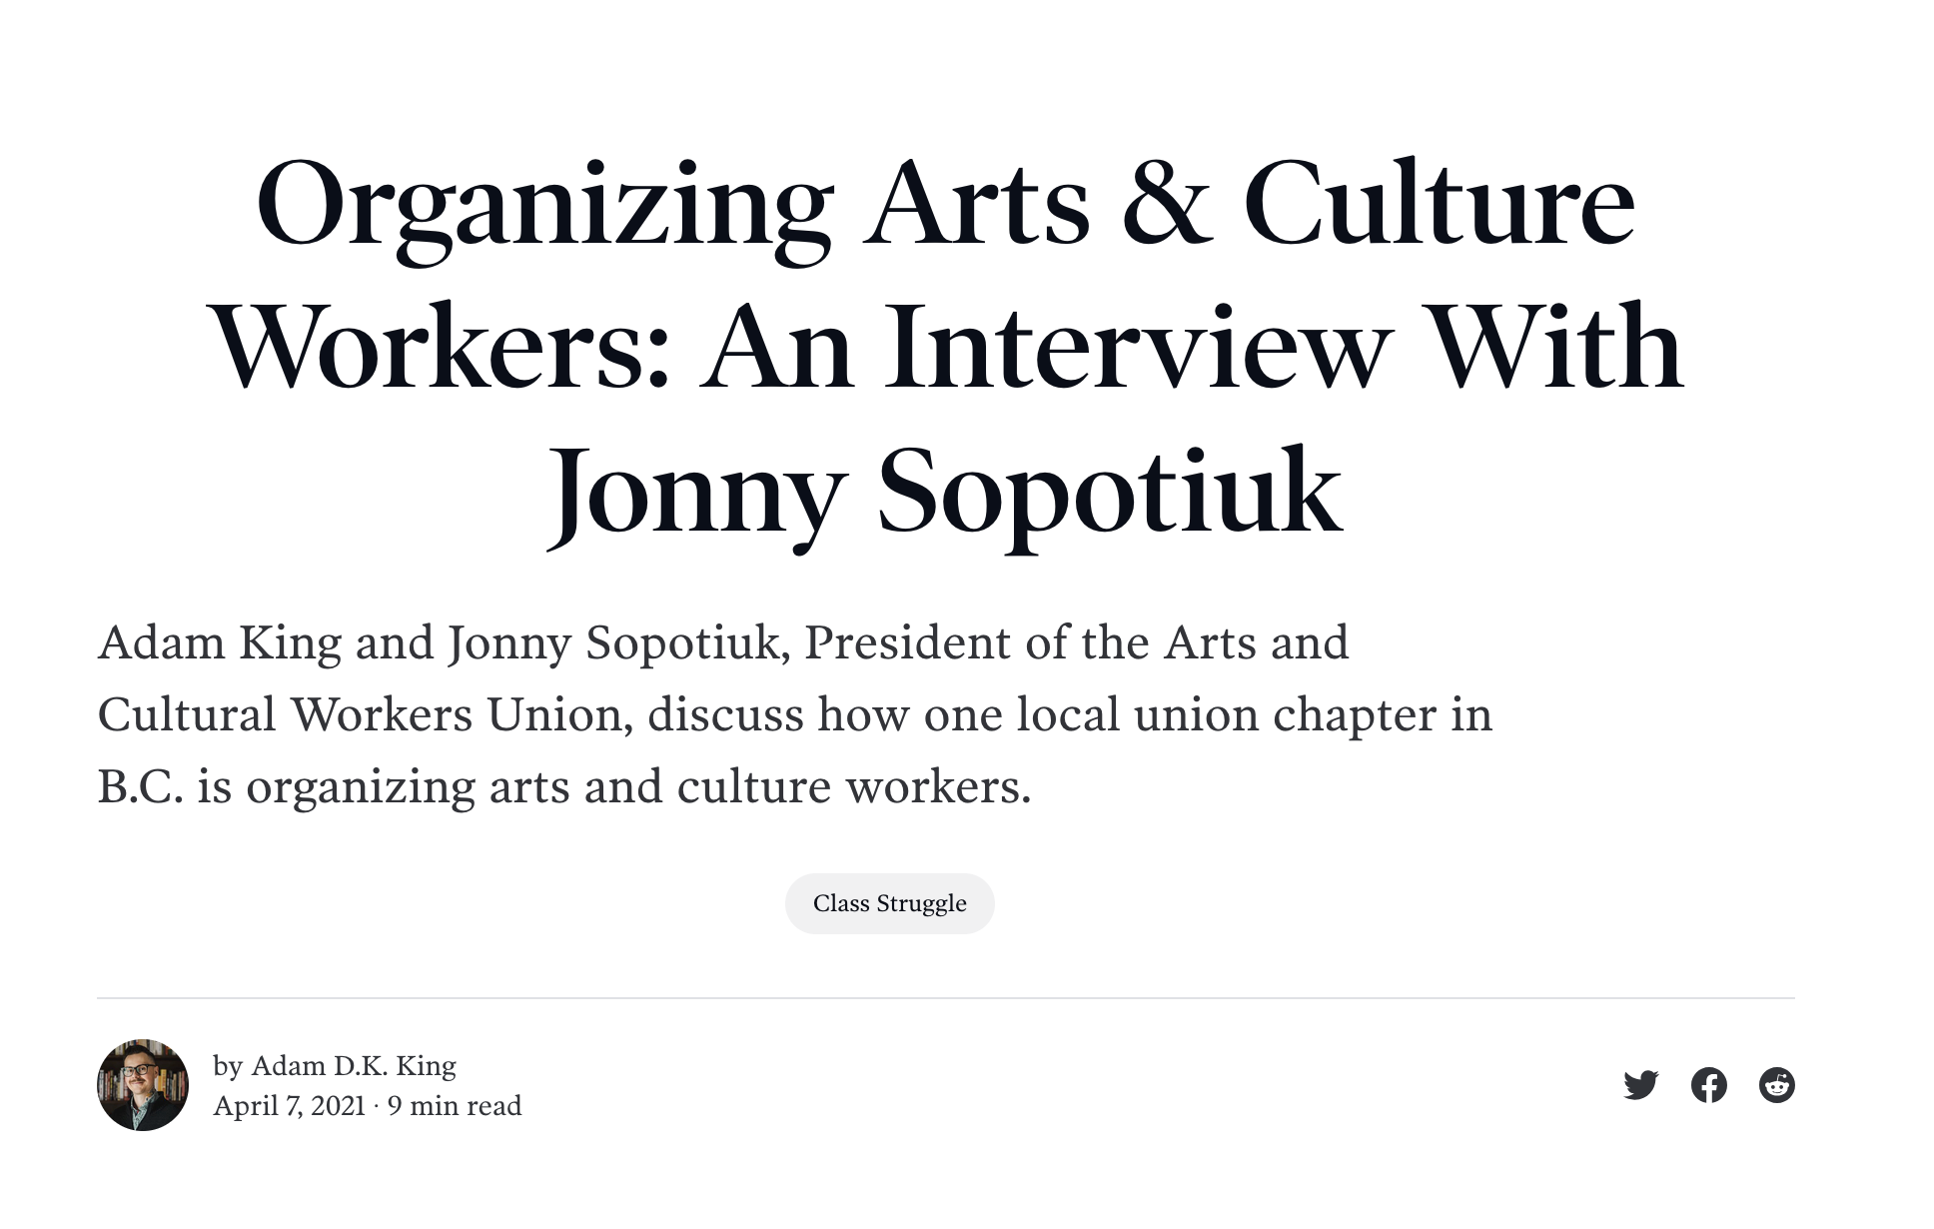Share the article on Facebook
Viewport: 1934px width, 1229px height.
tap(1709, 1085)
